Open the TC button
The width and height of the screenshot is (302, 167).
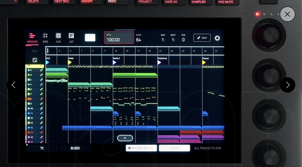[42, 148]
